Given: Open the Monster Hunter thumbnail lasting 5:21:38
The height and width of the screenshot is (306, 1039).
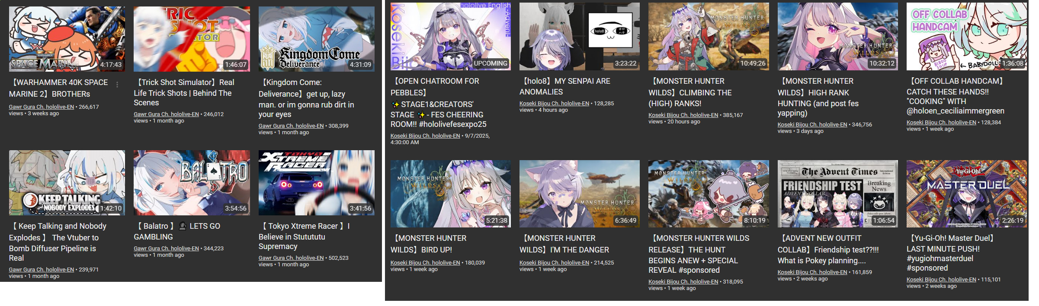Looking at the screenshot, I should (451, 194).
